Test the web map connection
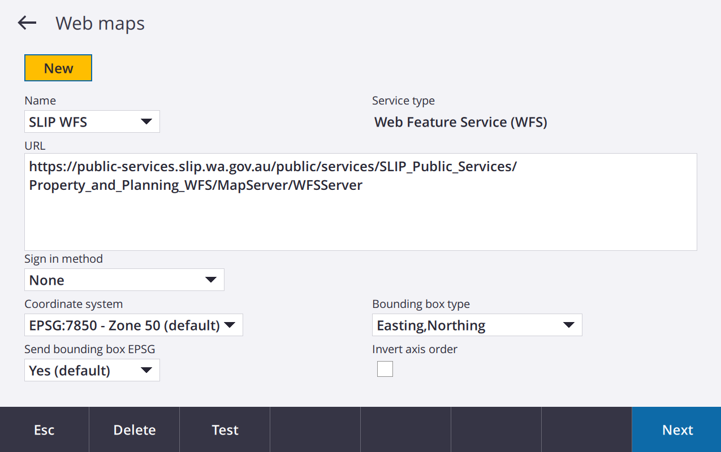The image size is (721, 452). pyautogui.click(x=225, y=430)
